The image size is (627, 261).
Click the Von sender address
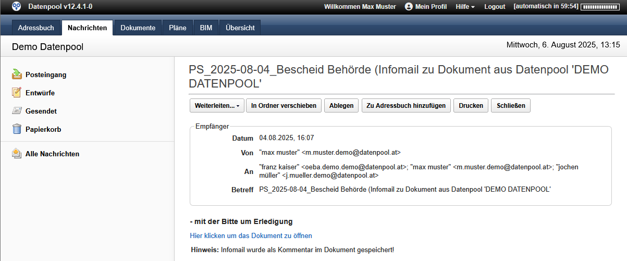(329, 153)
